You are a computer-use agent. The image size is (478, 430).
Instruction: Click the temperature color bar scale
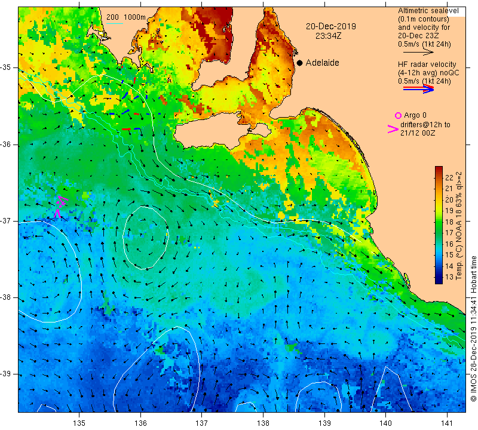tap(439, 225)
